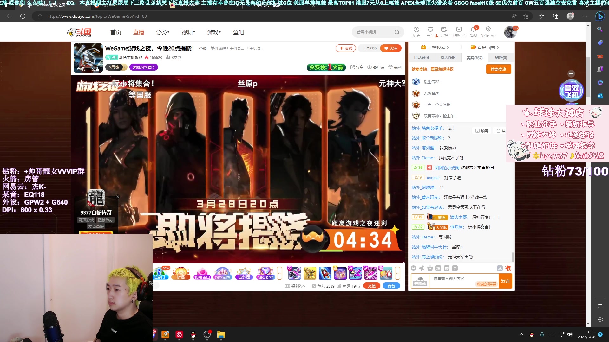Open the 祈福 activity icon
Viewport: 609px width, 342px height.
click(180, 273)
